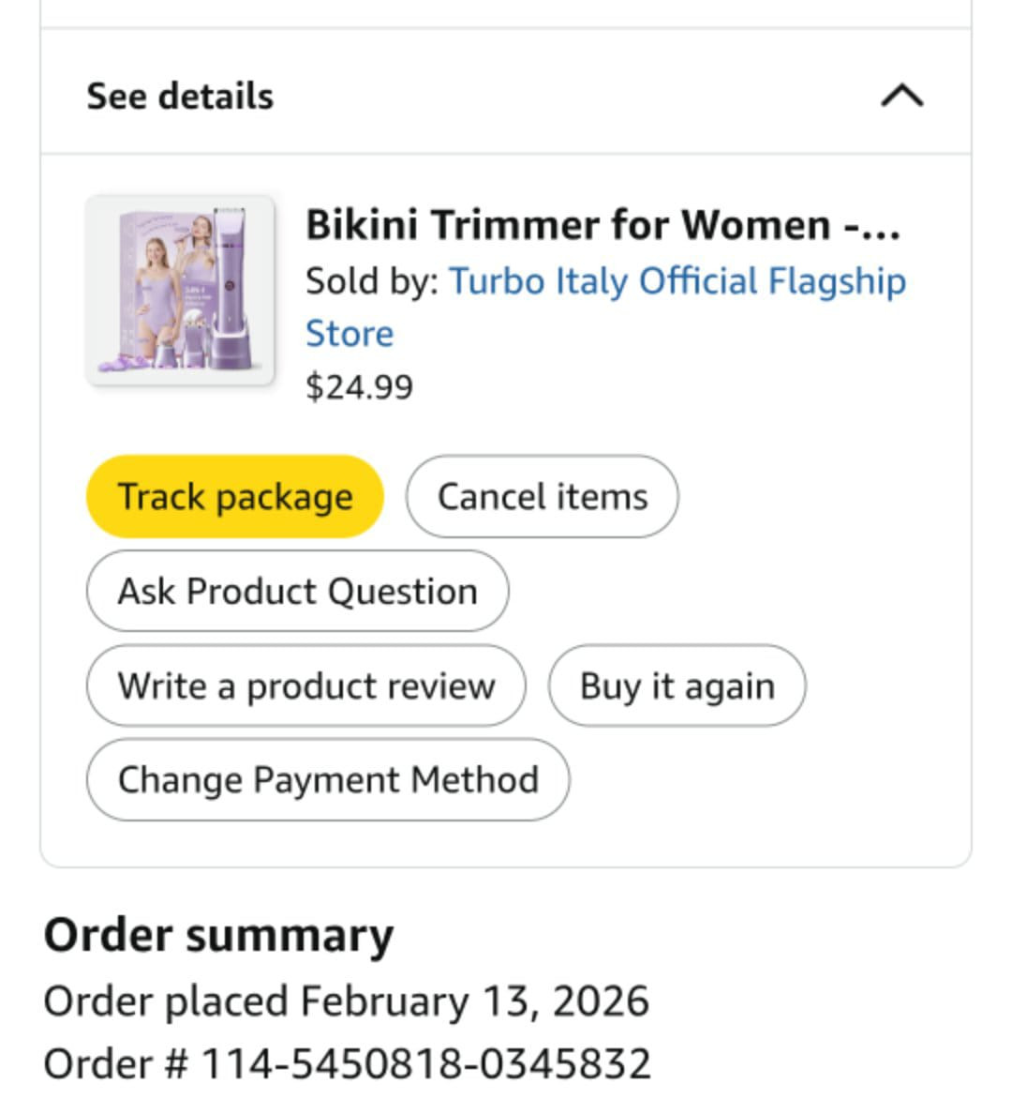Tap the Ask Product Question button
Screen dimensions: 1012x1114
297,591
